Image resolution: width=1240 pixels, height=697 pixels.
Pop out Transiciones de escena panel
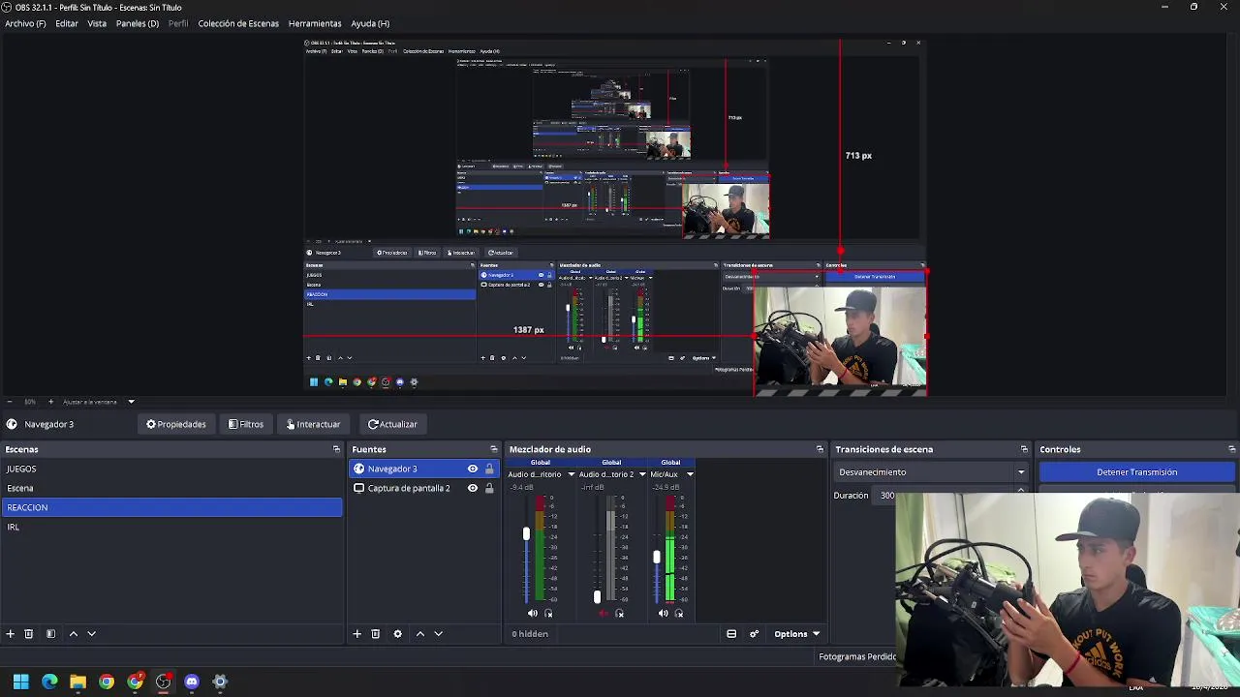click(1024, 449)
